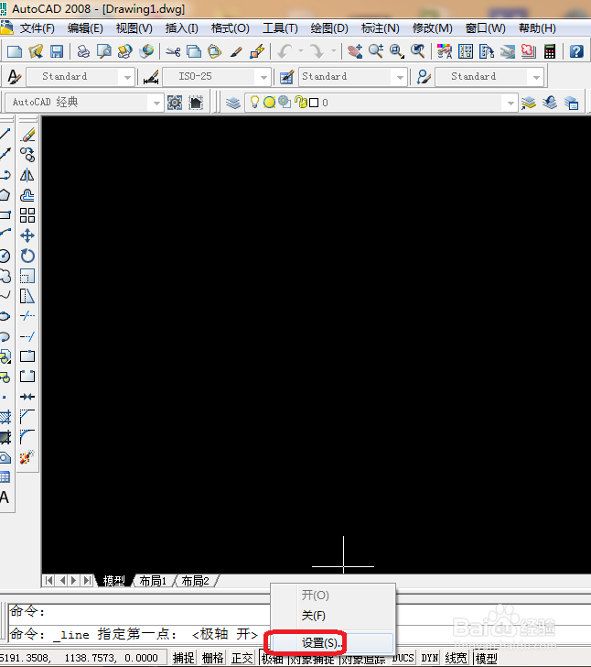Click the Redo arrow button
The width and height of the screenshot is (591, 667).
(317, 52)
